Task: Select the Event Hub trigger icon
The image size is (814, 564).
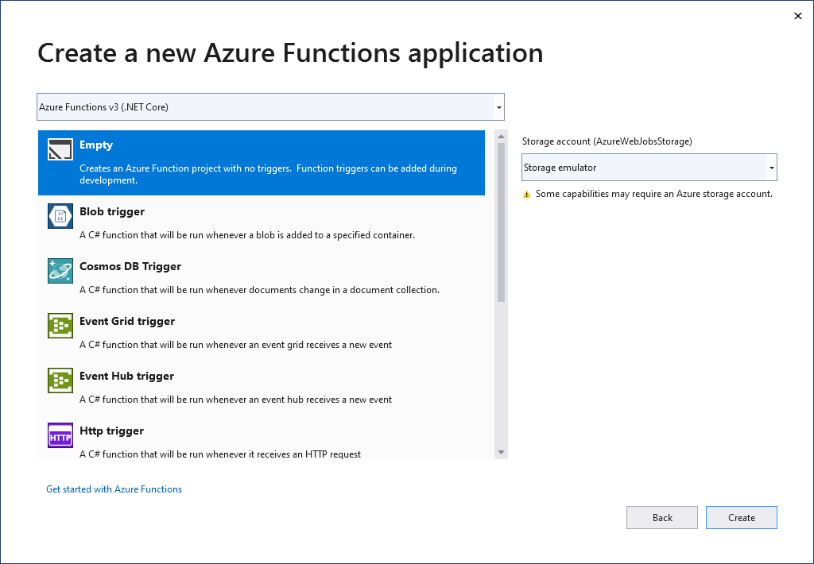Action: tap(60, 380)
